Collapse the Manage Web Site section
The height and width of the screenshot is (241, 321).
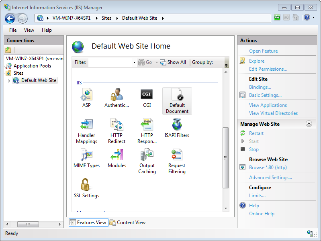point(309,124)
